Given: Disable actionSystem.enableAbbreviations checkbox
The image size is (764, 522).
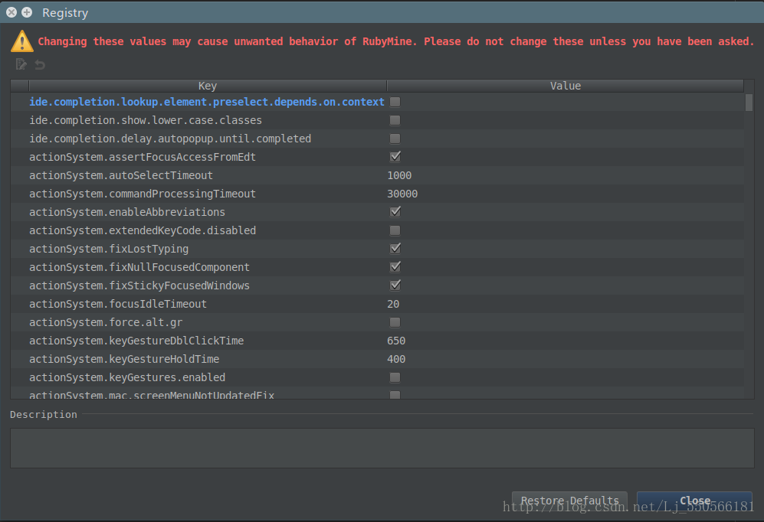Looking at the screenshot, I should point(395,211).
